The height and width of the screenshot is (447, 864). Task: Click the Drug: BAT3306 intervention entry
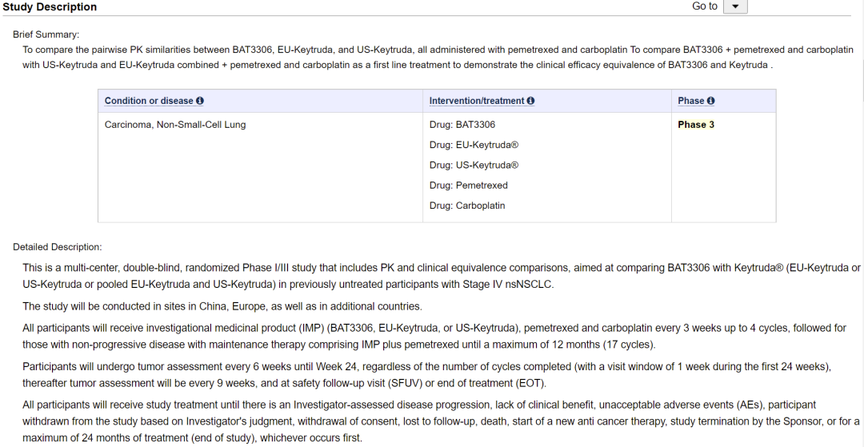coord(462,125)
